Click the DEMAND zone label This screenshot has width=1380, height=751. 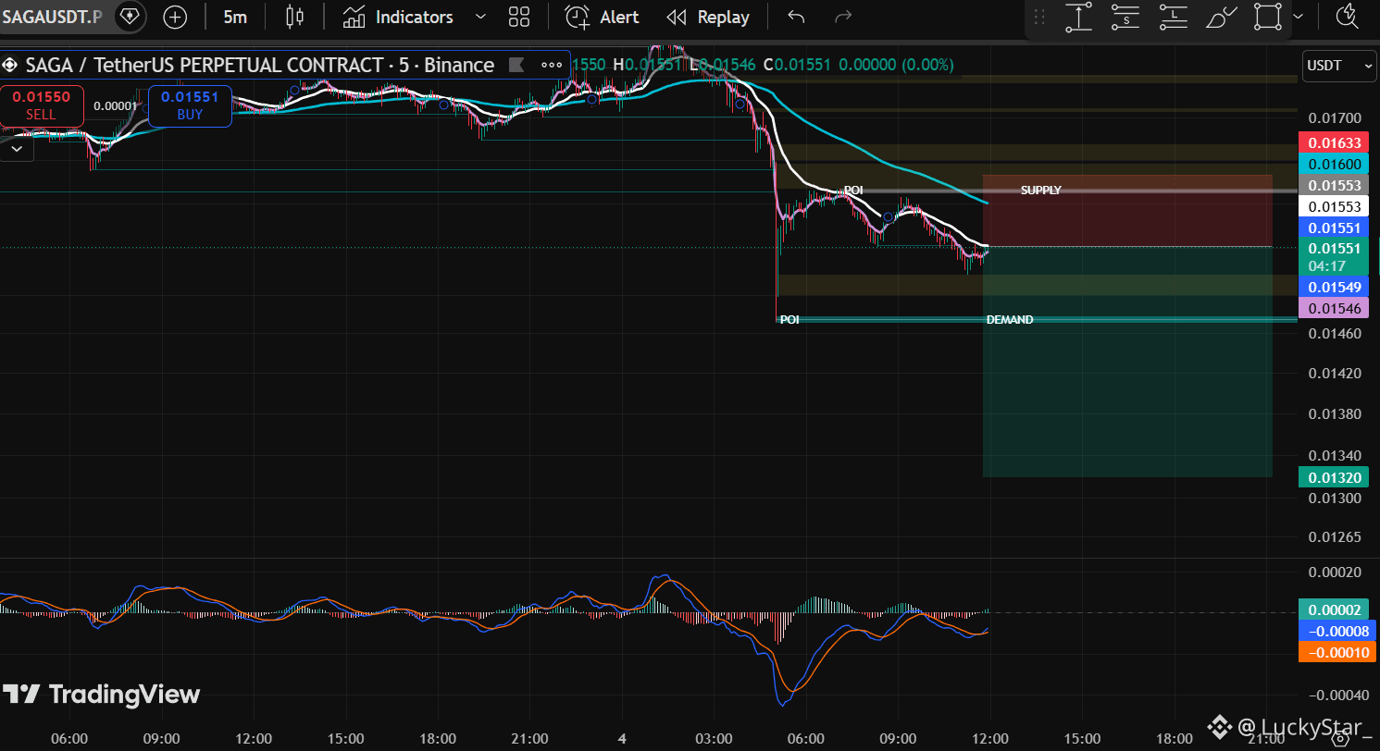(x=1010, y=320)
